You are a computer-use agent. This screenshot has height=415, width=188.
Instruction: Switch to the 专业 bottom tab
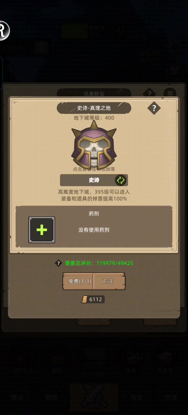point(137,398)
